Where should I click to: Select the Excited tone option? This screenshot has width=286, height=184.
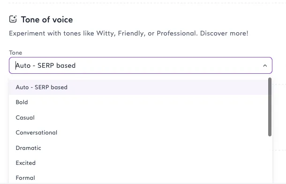coord(139,163)
